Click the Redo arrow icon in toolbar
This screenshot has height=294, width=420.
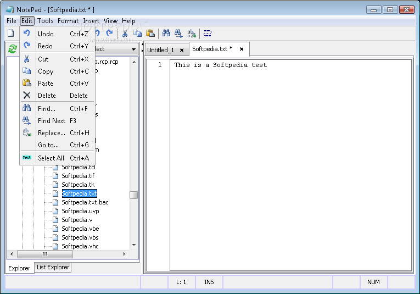click(x=109, y=33)
